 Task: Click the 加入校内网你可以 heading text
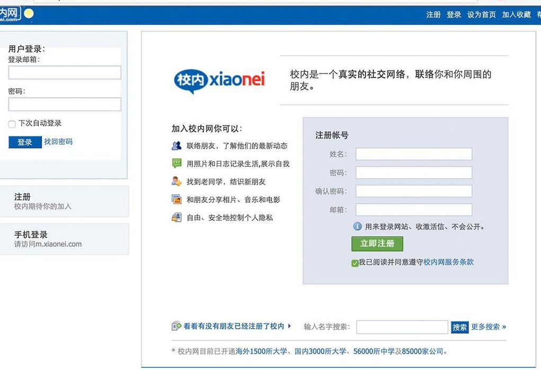click(207, 128)
